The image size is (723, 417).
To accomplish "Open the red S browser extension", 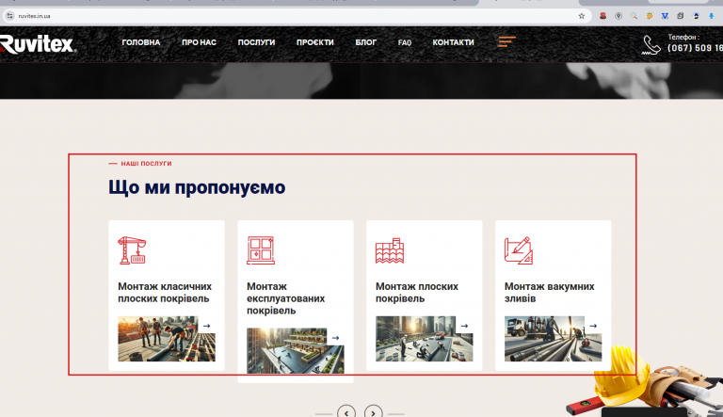I will 602,16.
